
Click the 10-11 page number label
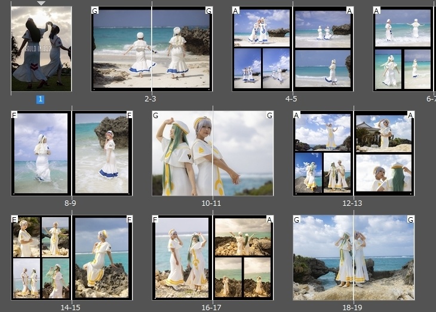[x=211, y=203]
